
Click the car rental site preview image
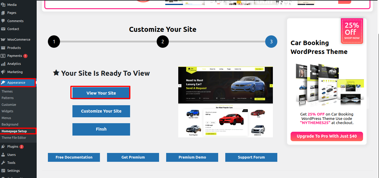click(x=226, y=102)
